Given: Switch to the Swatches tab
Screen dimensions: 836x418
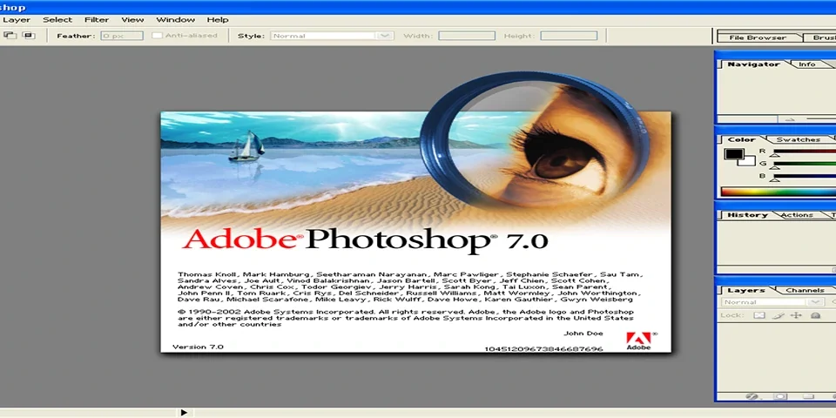Looking at the screenshot, I should click(798, 139).
